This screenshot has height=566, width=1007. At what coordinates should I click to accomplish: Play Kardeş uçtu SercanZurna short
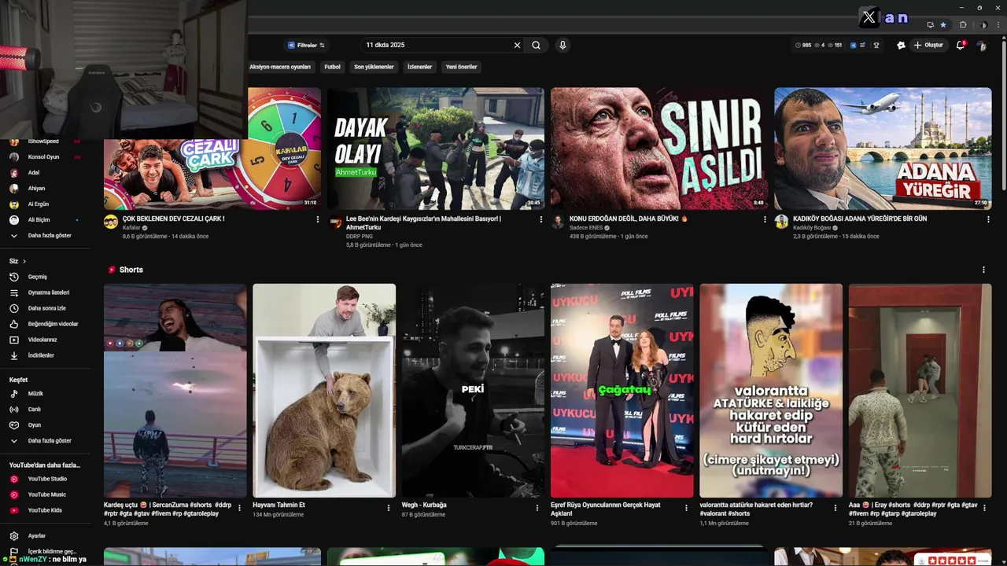tap(175, 391)
